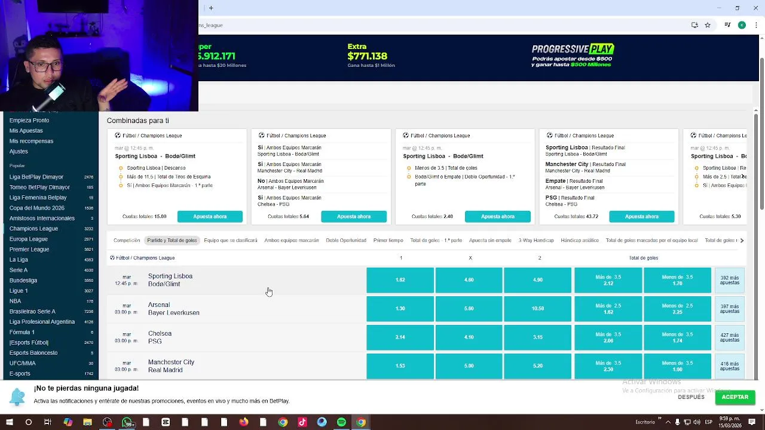Open 427 más apuestas for Chelsea - PSG
The height and width of the screenshot is (430, 765).
click(730, 337)
